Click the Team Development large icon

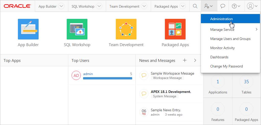126,29
